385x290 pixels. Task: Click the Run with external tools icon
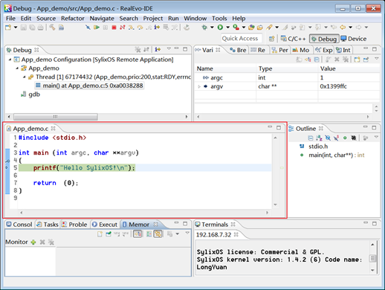[236, 28]
